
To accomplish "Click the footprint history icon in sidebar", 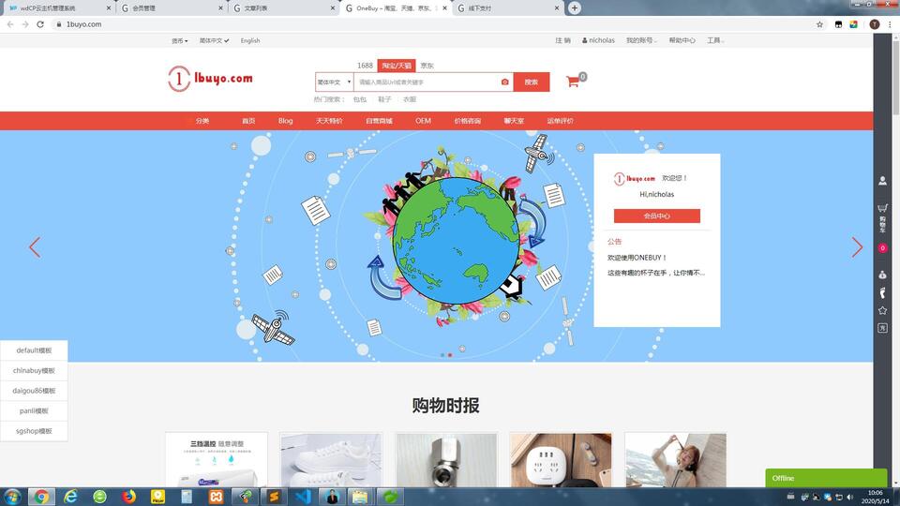I will (882, 292).
